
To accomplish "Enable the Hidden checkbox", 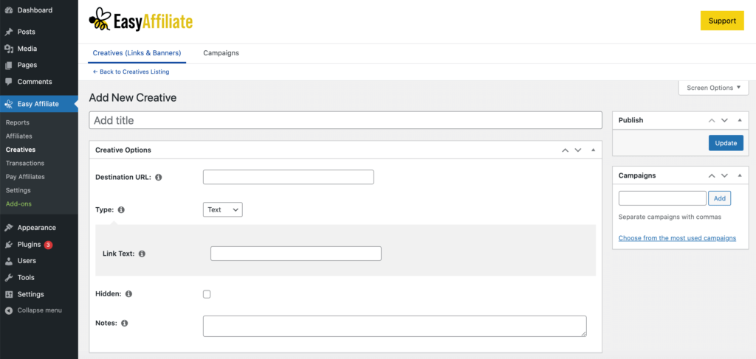I will point(207,294).
